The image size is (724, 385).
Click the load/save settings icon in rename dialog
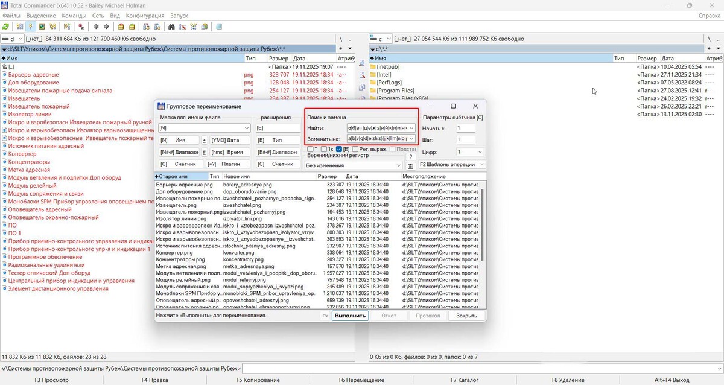410,165
